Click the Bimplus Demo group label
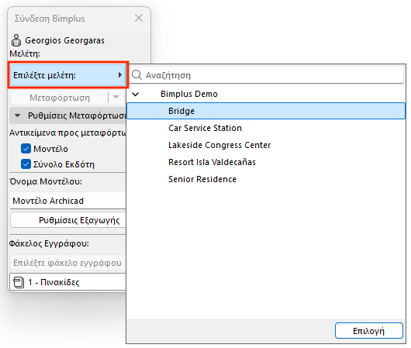Screen dimensions: 411x348 [x=189, y=94]
